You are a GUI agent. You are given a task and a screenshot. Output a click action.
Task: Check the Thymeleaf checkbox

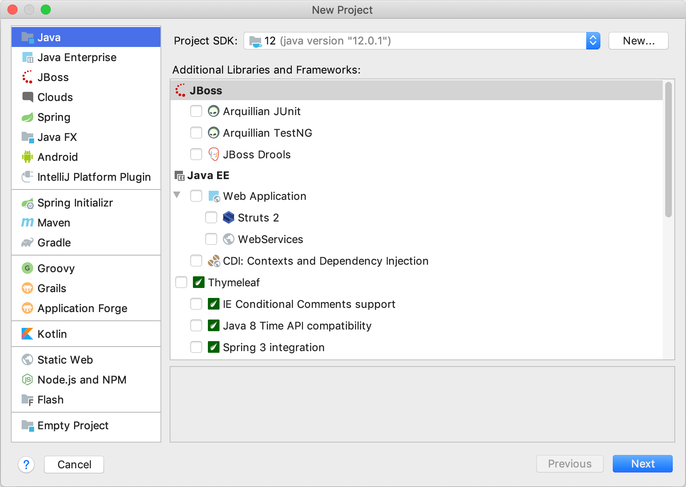pyautogui.click(x=181, y=283)
